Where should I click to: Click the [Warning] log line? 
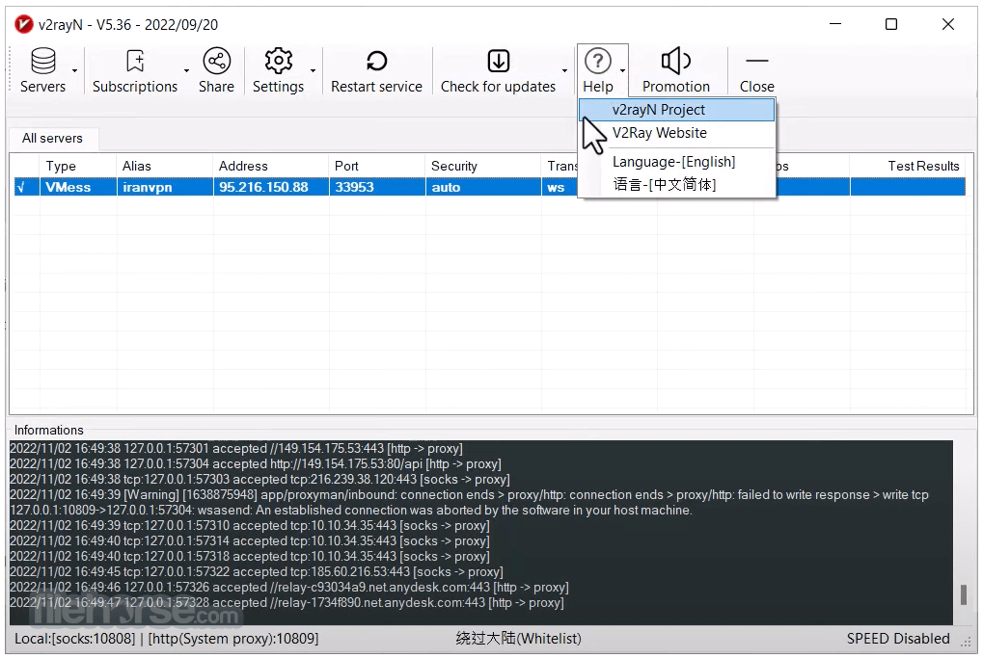pyautogui.click(x=469, y=503)
